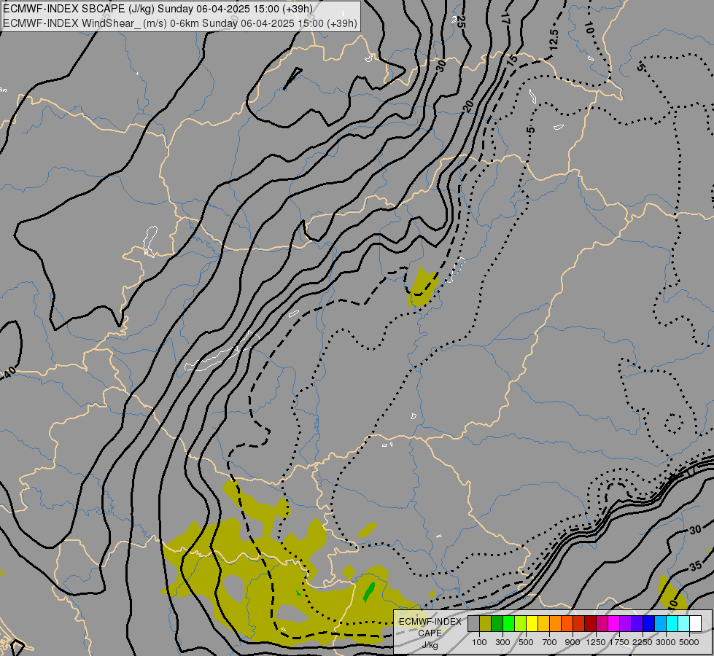Click the ECMWF-INDEX label in the legend

(430, 622)
